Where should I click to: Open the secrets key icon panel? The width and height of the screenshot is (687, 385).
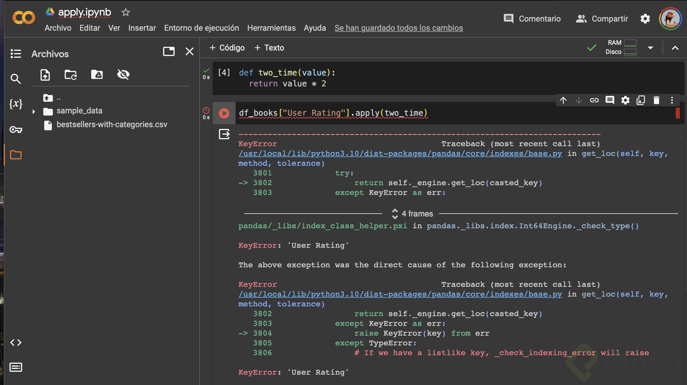pos(16,130)
